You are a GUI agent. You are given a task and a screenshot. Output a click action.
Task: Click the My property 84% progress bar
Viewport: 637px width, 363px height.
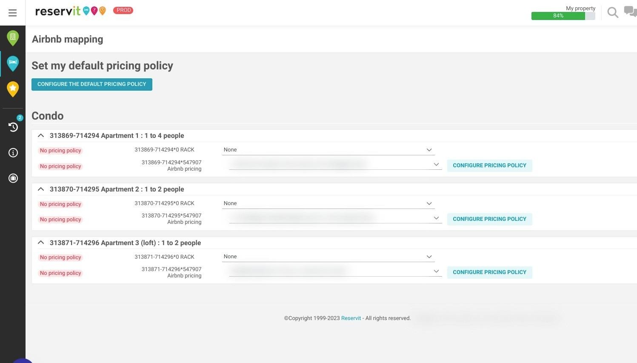[x=563, y=16]
